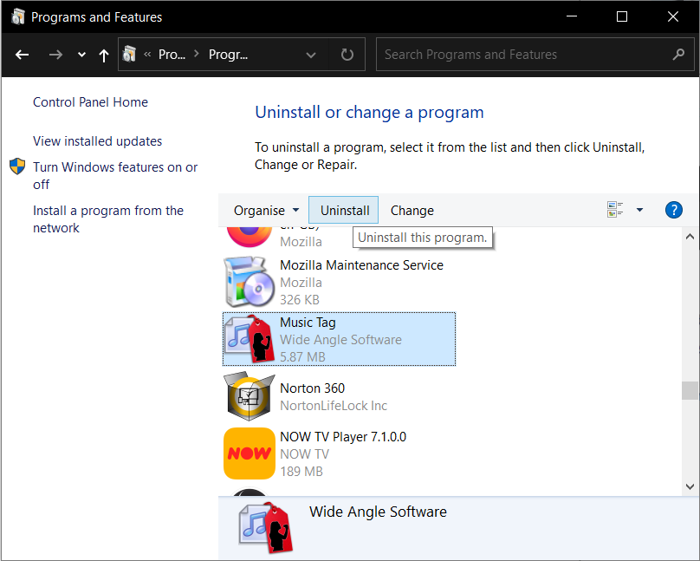700x561 pixels.
Task: Click the program list scrollbar thumb
Action: (690, 390)
